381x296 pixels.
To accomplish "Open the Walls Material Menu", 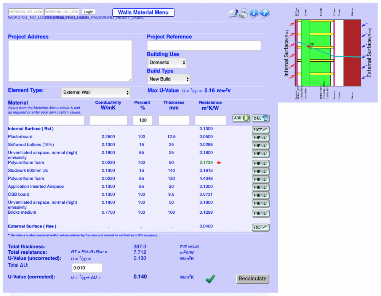I will (x=143, y=13).
